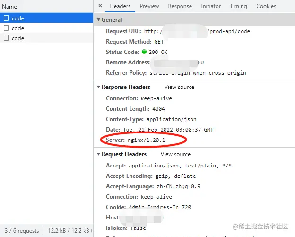The height and width of the screenshot is (237, 295).
Task: Click the Cookie Expires-In=720 value
Action: 160,207
